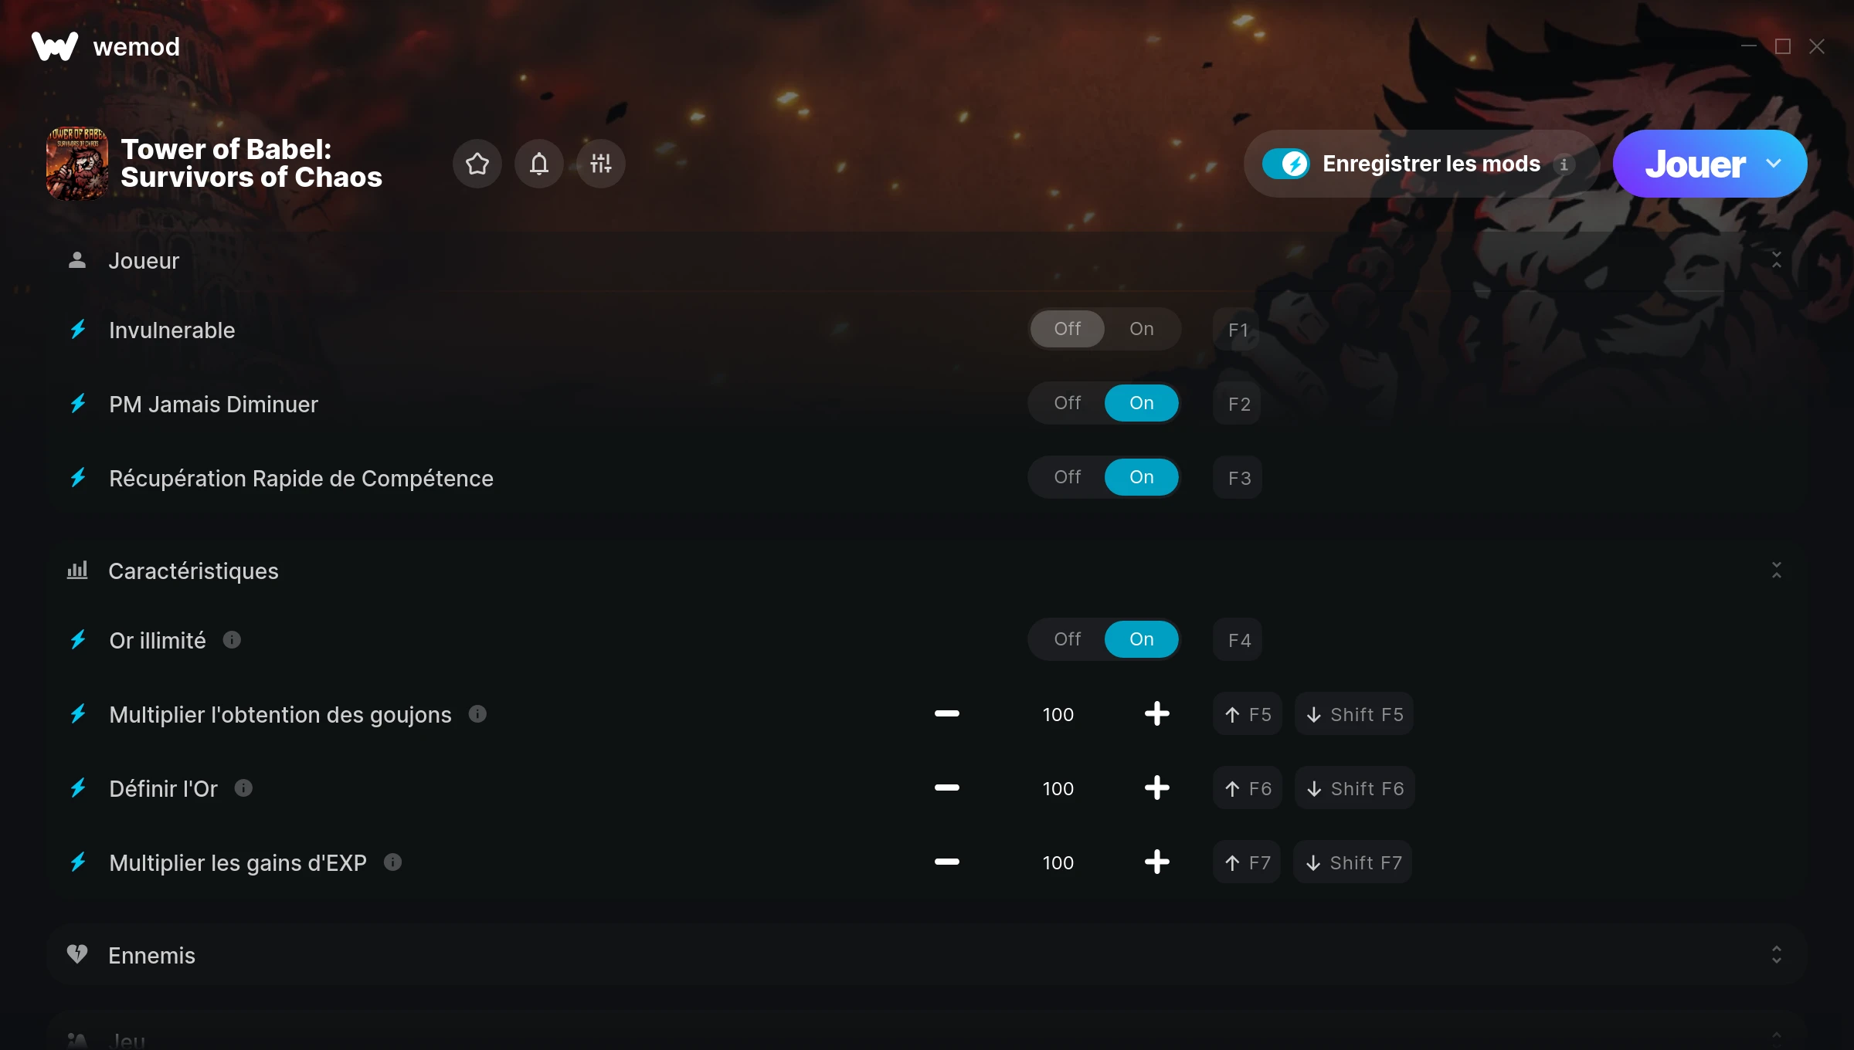This screenshot has width=1854, height=1050.
Task: Increase Multiplier les gains d'EXP with plus
Action: 1156,862
